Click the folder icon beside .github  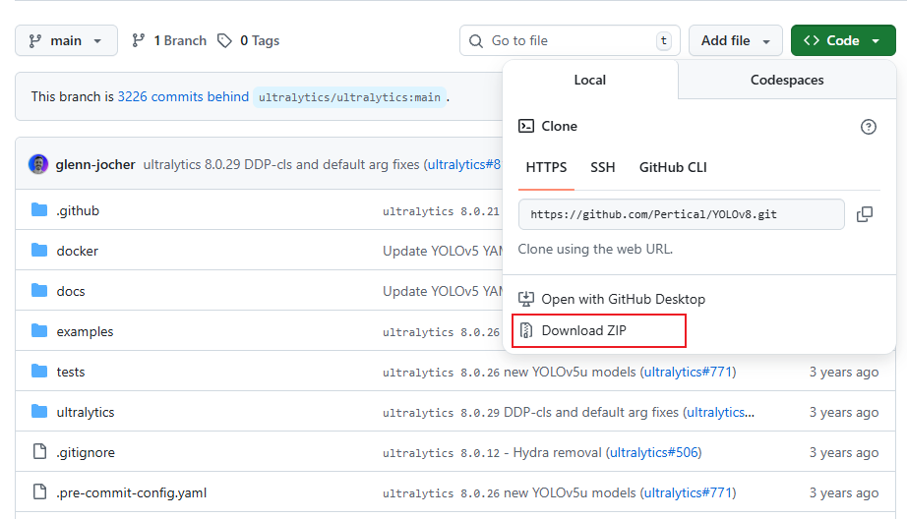pyautogui.click(x=39, y=209)
